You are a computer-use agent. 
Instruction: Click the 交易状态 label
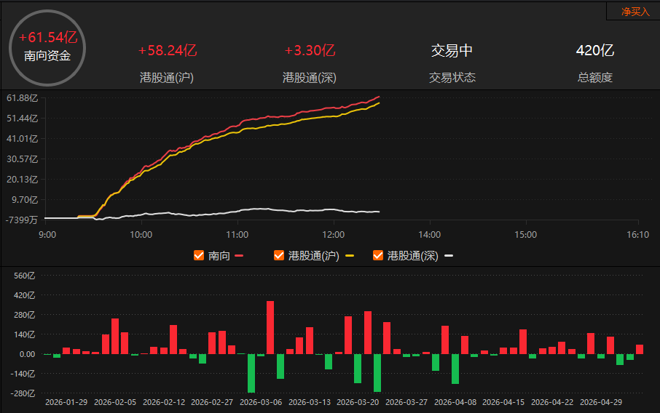click(452, 78)
